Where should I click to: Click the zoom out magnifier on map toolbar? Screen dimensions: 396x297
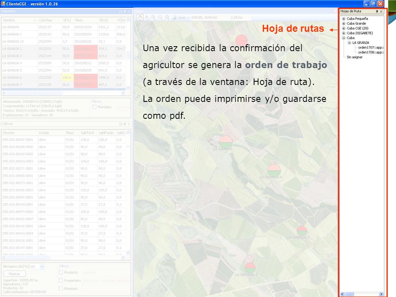[160, 17]
